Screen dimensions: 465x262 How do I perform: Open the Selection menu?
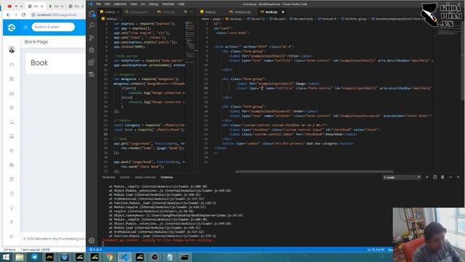(x=120, y=4)
